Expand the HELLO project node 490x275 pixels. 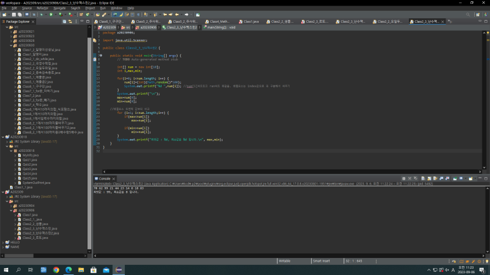(3, 242)
